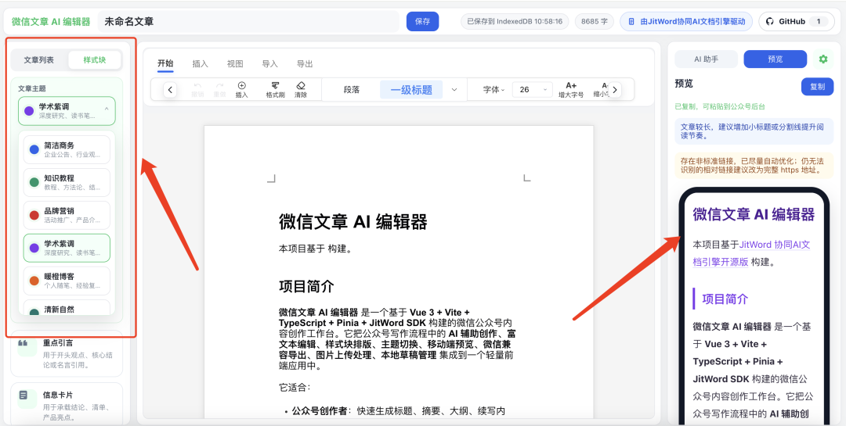Click the document heading 微信文章 AI 编辑器
The image size is (846, 426).
click(x=352, y=221)
